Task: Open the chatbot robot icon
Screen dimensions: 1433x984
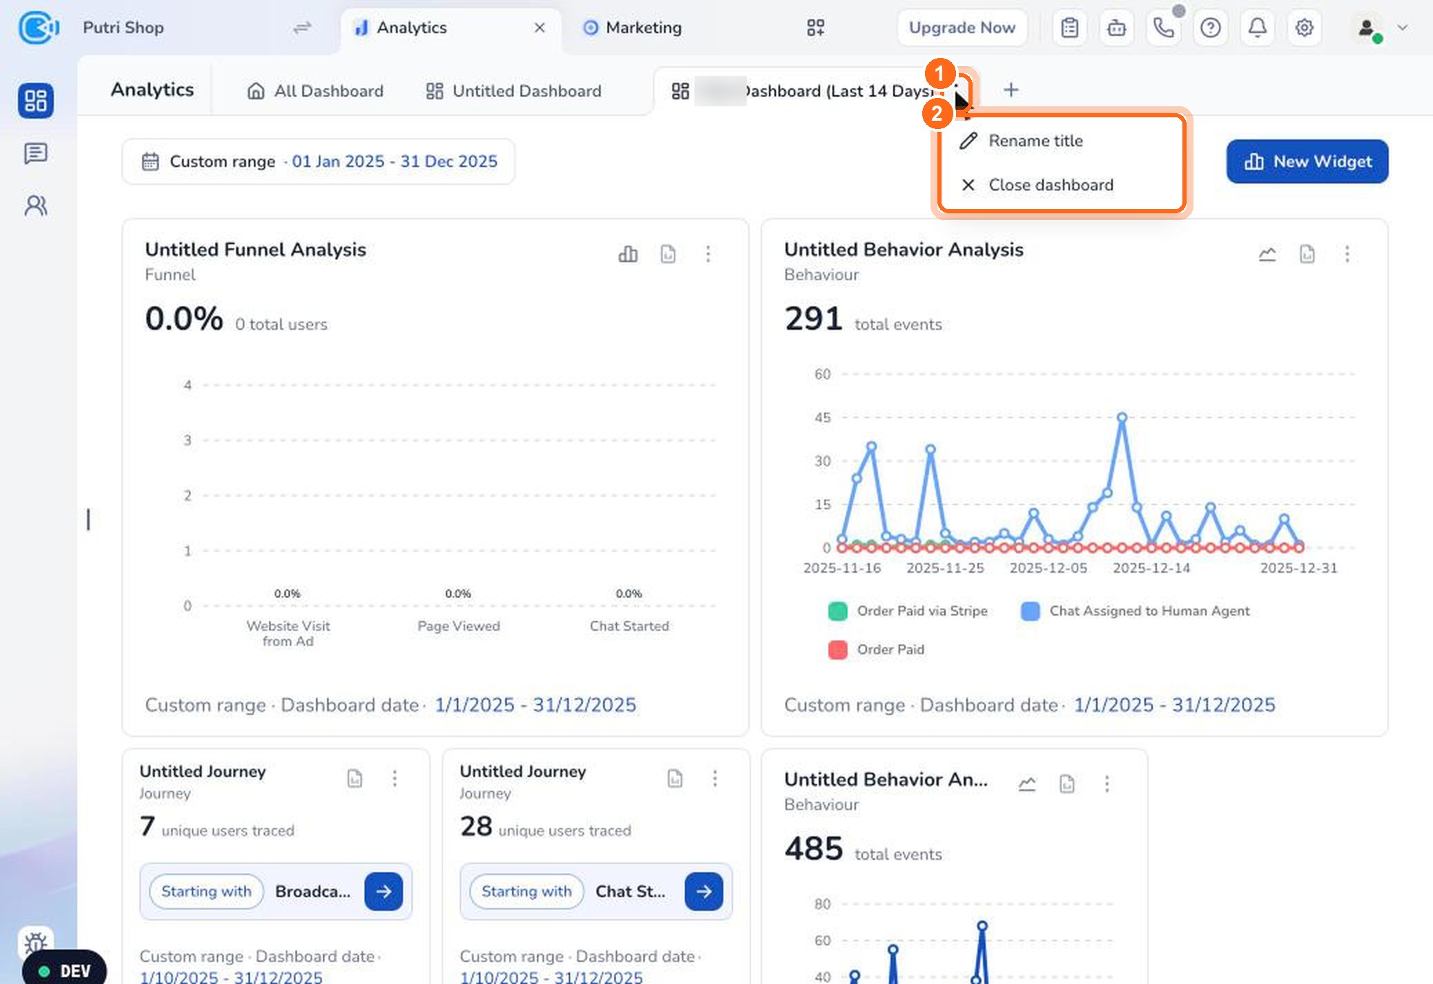Action: tap(1117, 28)
